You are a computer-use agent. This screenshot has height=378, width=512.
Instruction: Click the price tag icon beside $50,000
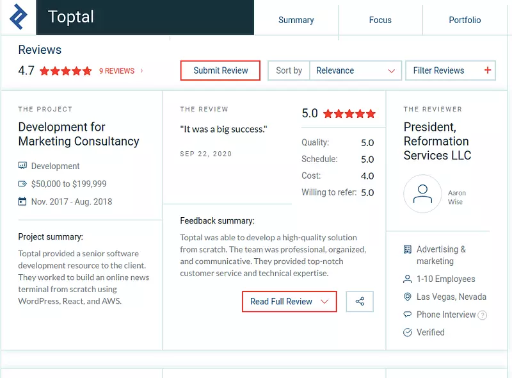pos(22,184)
